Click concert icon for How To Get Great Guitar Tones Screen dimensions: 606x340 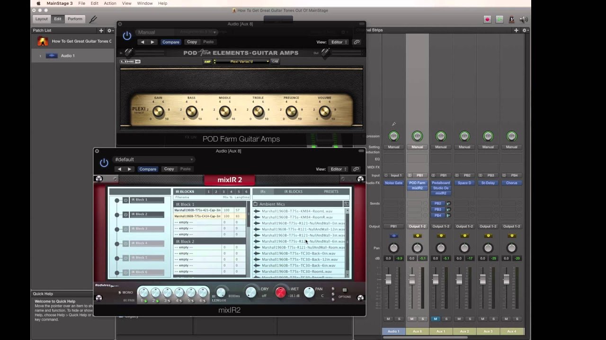(43, 41)
